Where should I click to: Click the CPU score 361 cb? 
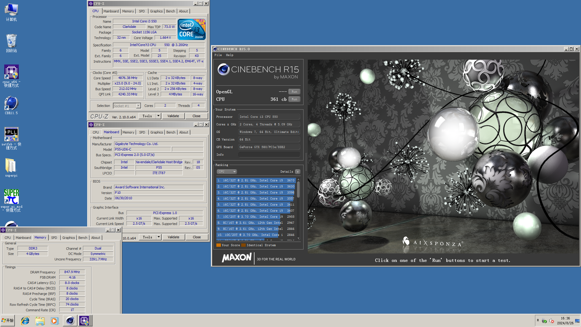(x=278, y=99)
